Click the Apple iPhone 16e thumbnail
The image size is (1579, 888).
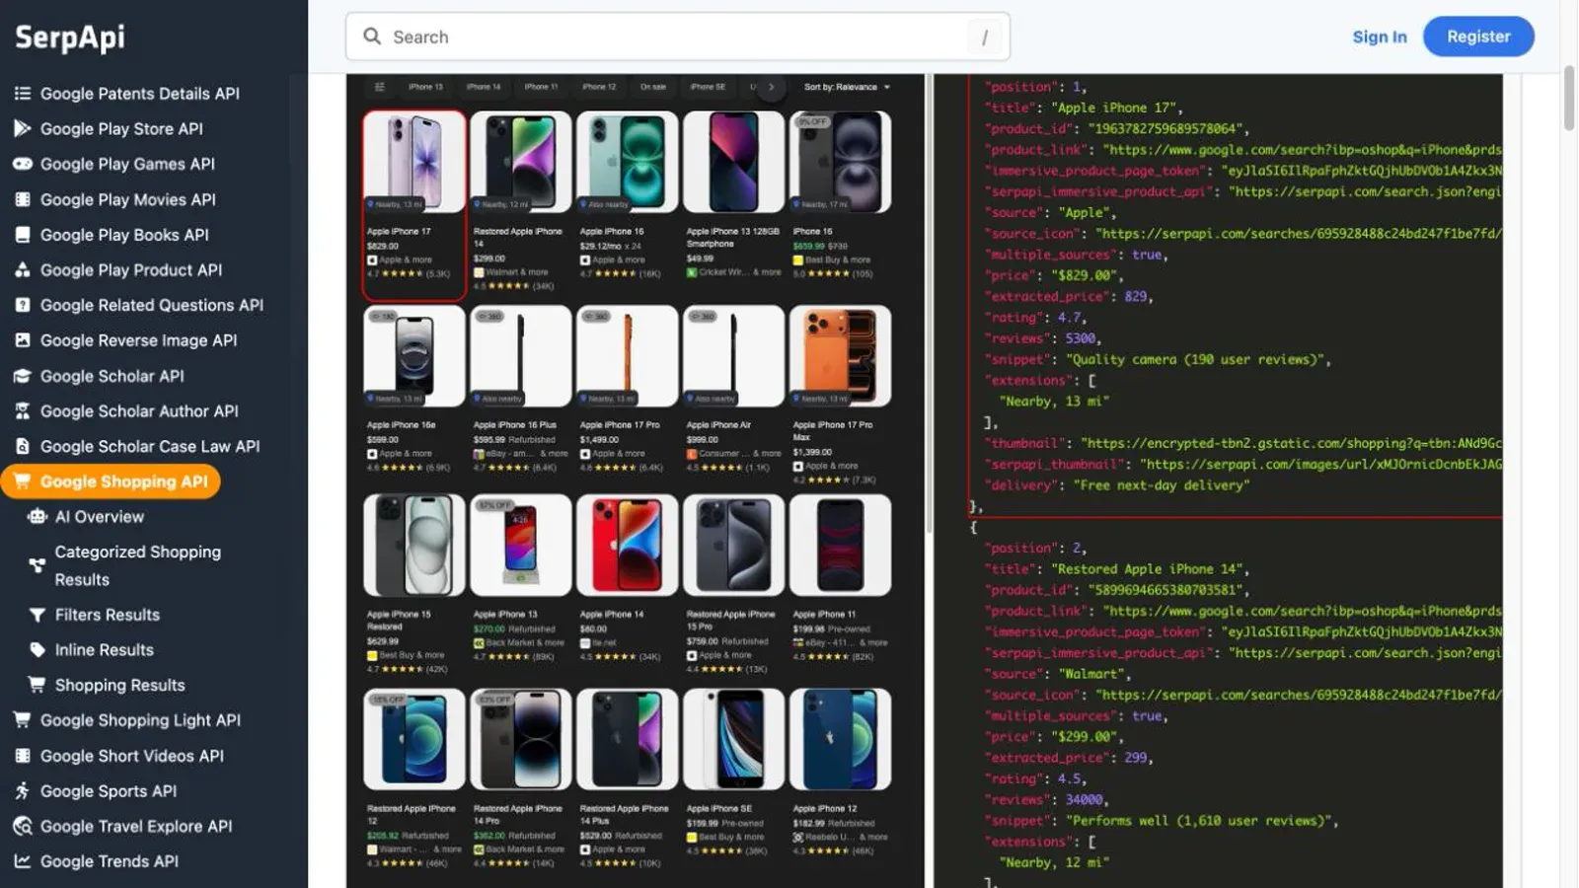414,355
